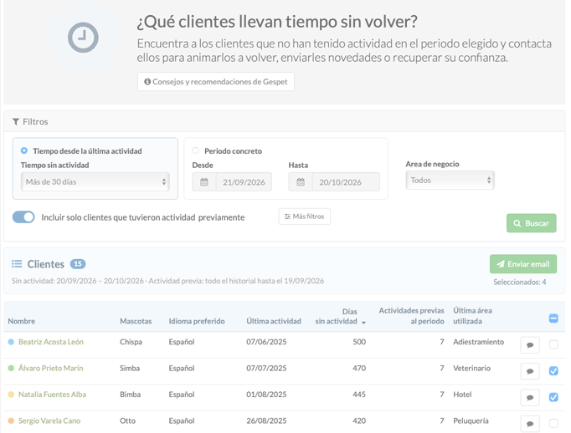Open calendar icon for Hasta date
The image size is (571, 433).
[x=301, y=181]
